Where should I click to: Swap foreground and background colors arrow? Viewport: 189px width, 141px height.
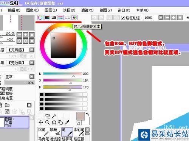[x=87, y=114]
